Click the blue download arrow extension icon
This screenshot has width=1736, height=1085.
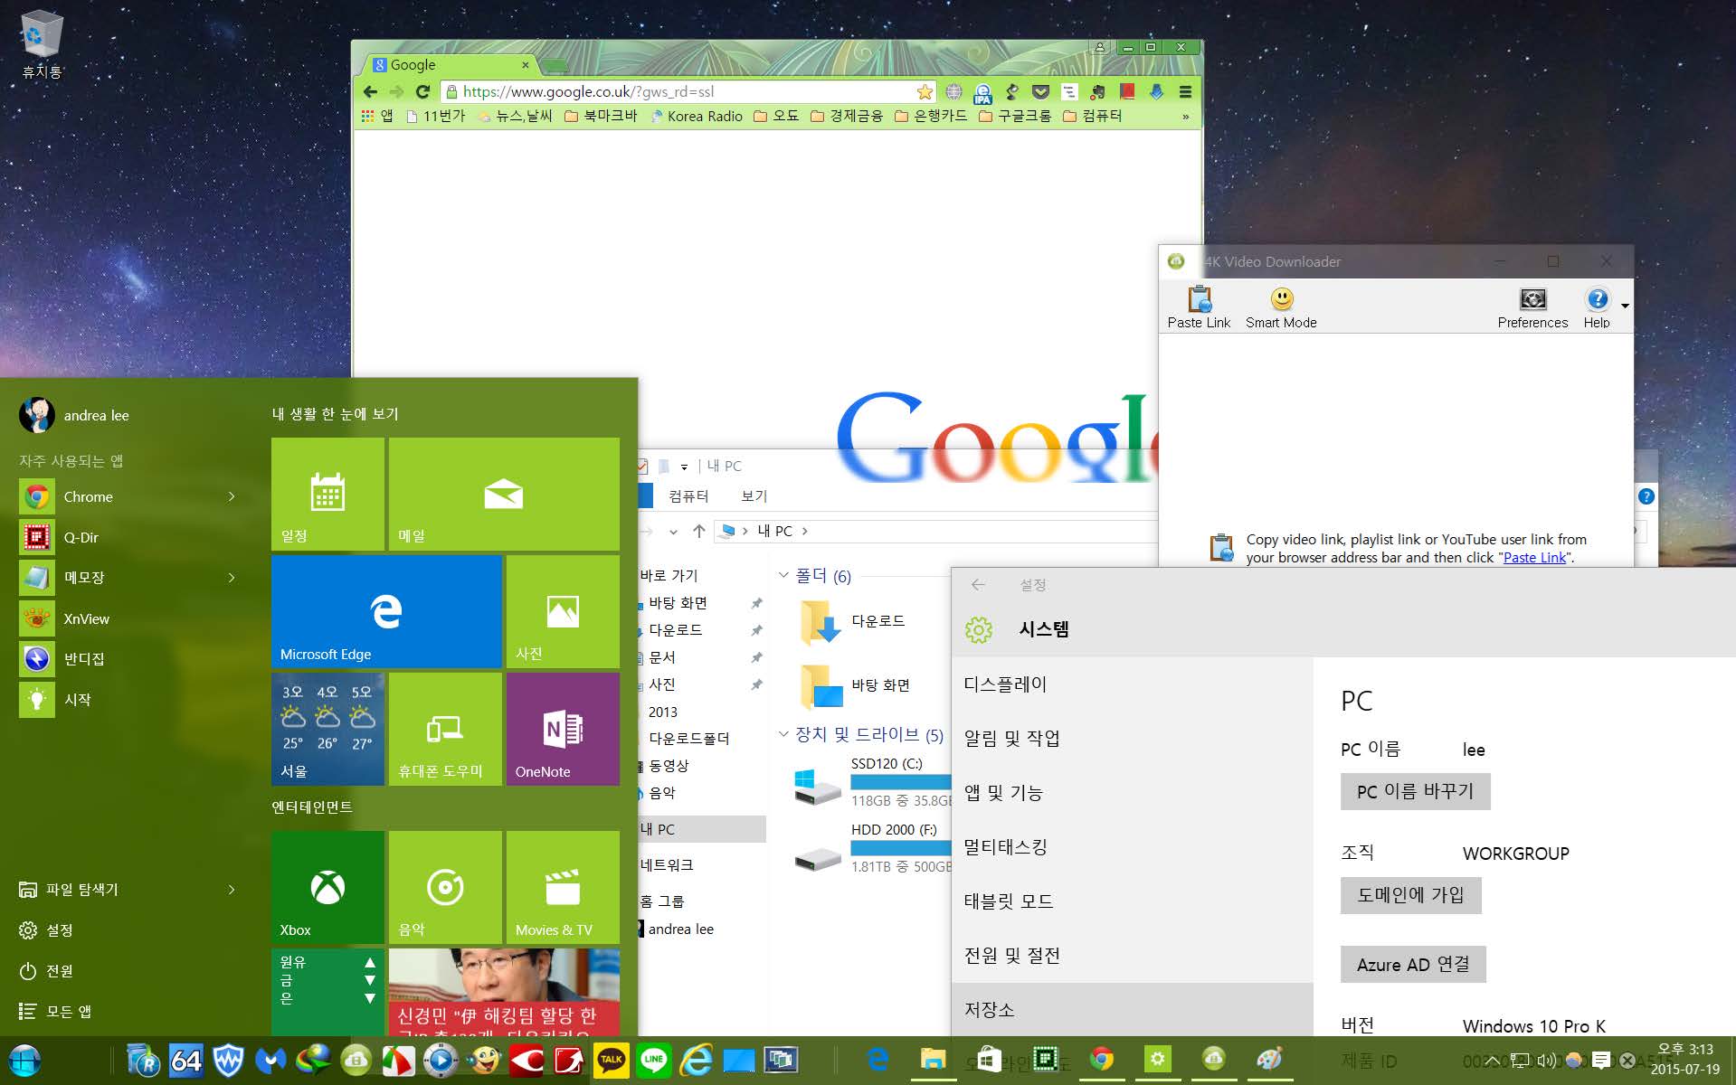tap(1156, 91)
